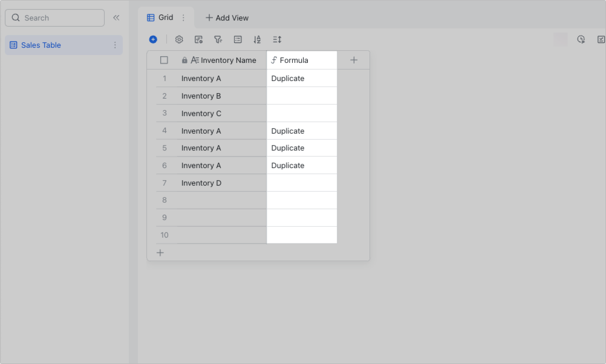Open the view settings gear icon
This screenshot has height=364, width=606.
click(x=179, y=39)
